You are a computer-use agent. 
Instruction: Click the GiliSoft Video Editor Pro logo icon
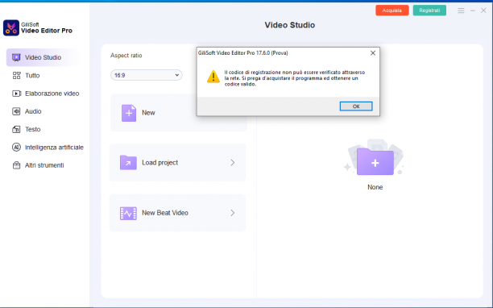pyautogui.click(x=11, y=27)
